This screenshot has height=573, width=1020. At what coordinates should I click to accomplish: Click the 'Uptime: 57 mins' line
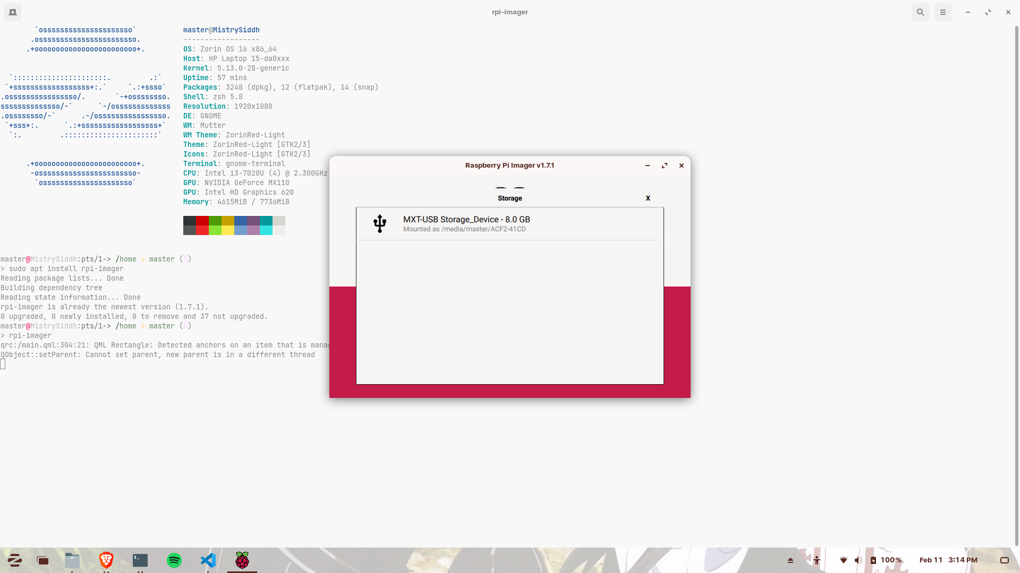(x=215, y=78)
